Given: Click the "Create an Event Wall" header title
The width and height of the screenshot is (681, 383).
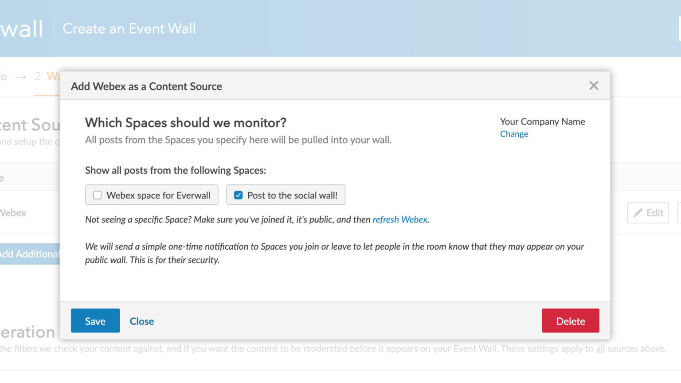Looking at the screenshot, I should click(x=129, y=28).
